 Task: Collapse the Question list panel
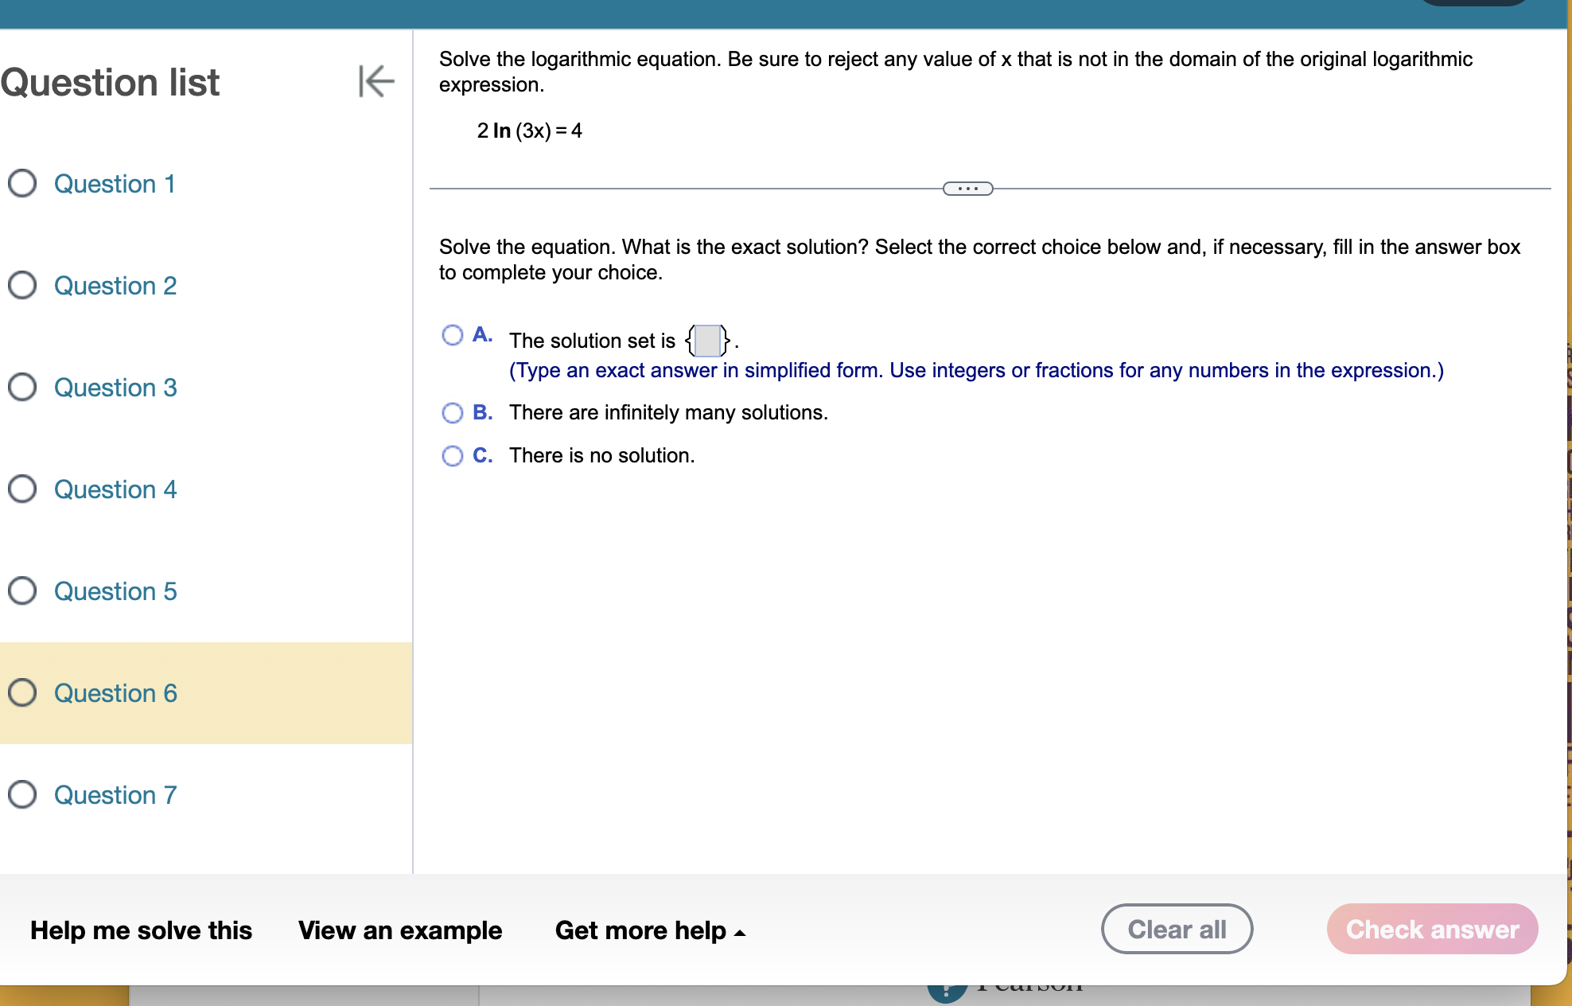click(376, 82)
